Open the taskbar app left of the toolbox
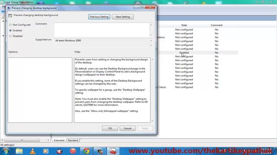 click(x=100, y=151)
